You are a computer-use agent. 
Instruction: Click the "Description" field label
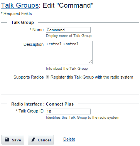pos(34,44)
